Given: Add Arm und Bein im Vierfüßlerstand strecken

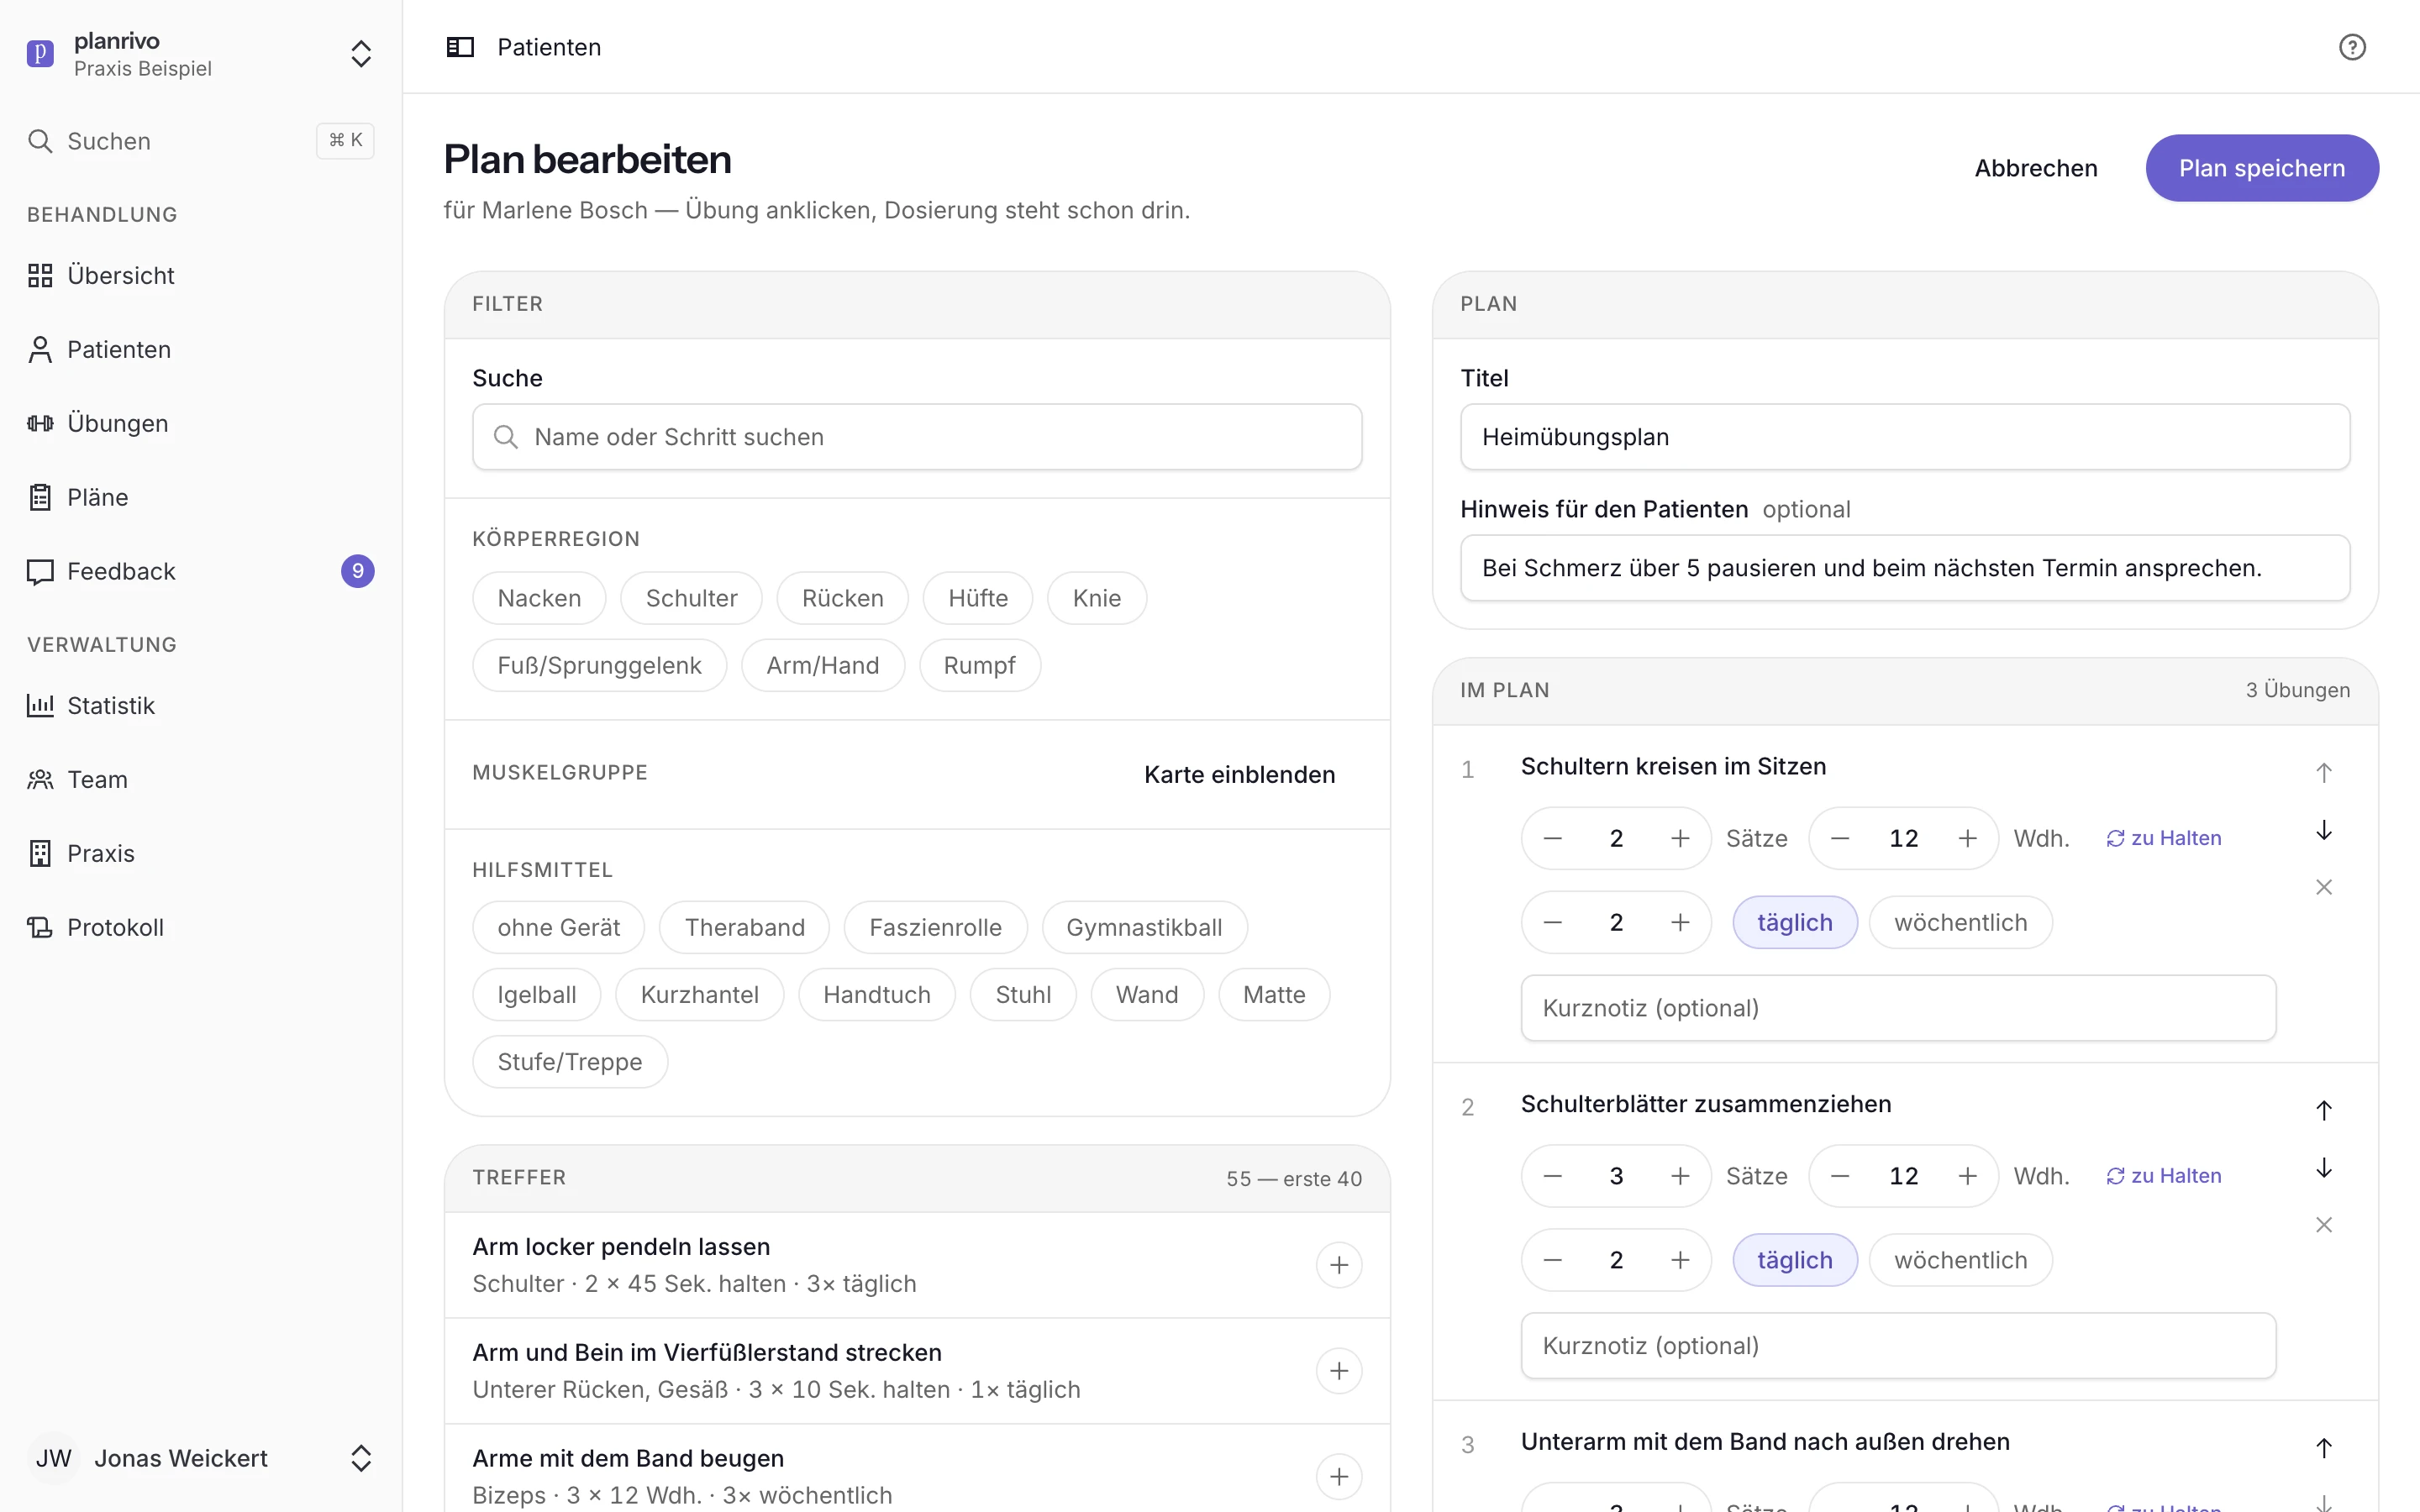Looking at the screenshot, I should tap(1339, 1371).
